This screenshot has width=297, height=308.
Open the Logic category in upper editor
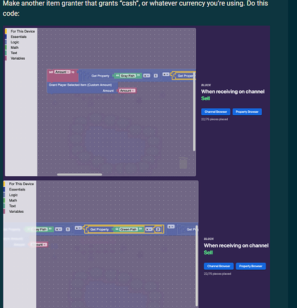(15, 42)
